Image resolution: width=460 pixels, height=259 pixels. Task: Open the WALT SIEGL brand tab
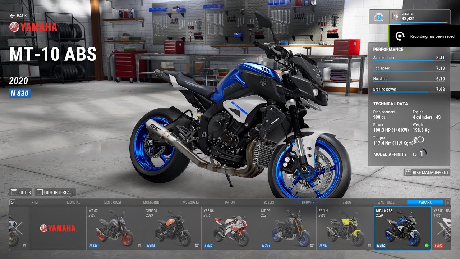pos(386,203)
